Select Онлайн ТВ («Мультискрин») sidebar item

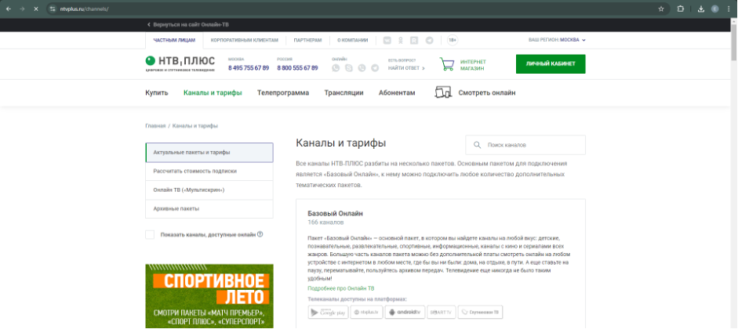[209, 190]
